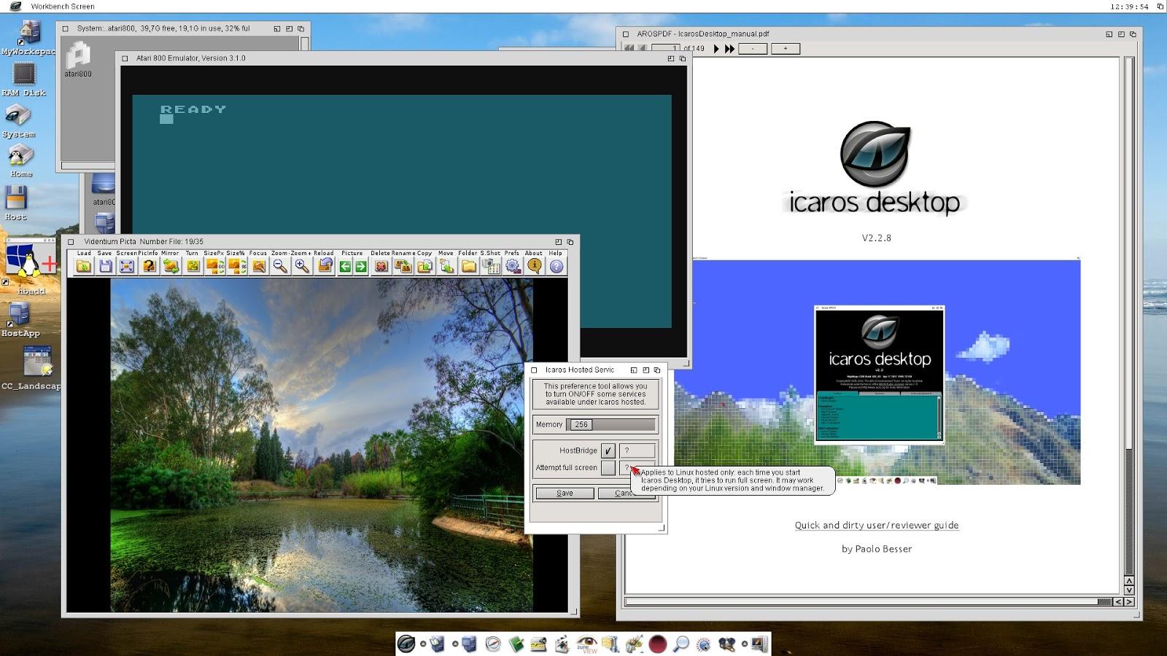Screen dimensions: 1167x656
Task: Click the Copy file icon in Videntium Picta
Action: pos(424,266)
